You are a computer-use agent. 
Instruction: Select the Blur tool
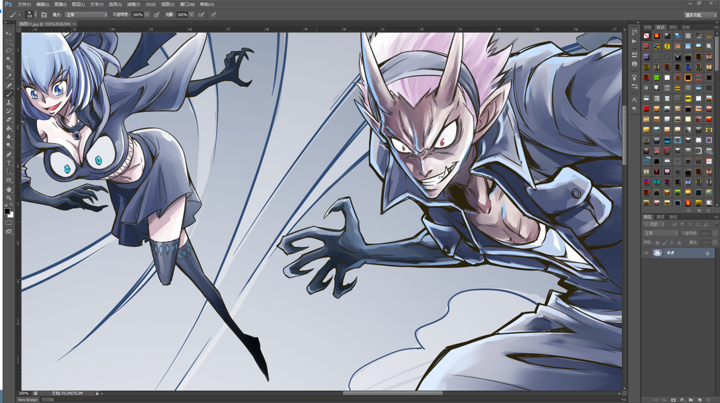tap(9, 137)
